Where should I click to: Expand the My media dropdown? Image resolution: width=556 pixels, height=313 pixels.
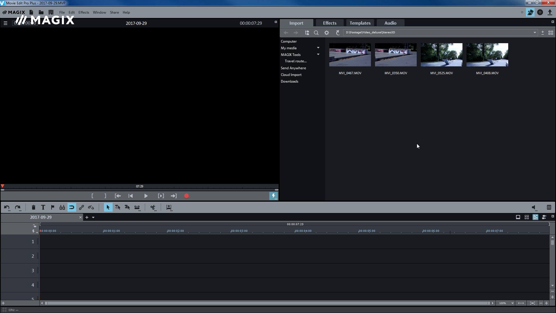[x=318, y=48]
